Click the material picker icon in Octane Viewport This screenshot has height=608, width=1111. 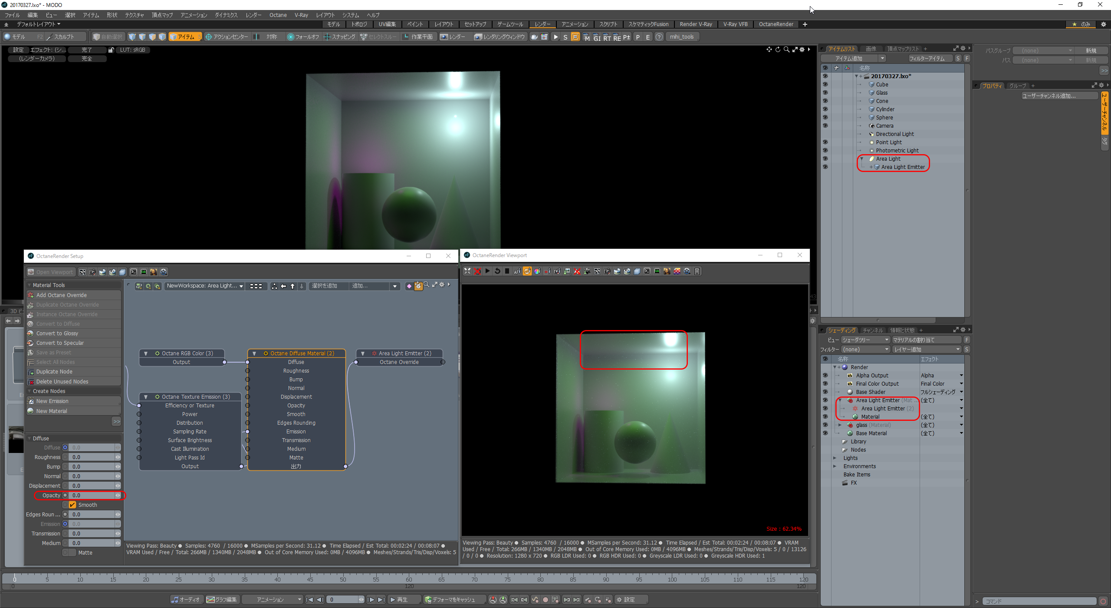527,271
